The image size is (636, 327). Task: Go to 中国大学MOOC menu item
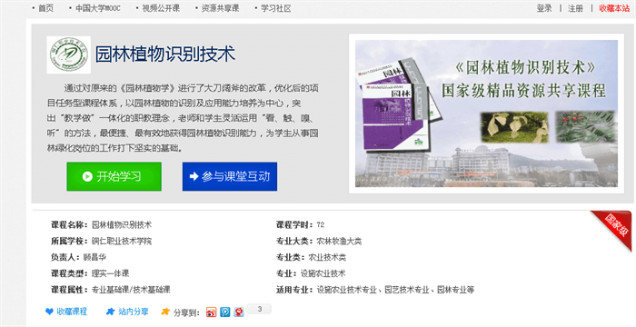tap(98, 8)
